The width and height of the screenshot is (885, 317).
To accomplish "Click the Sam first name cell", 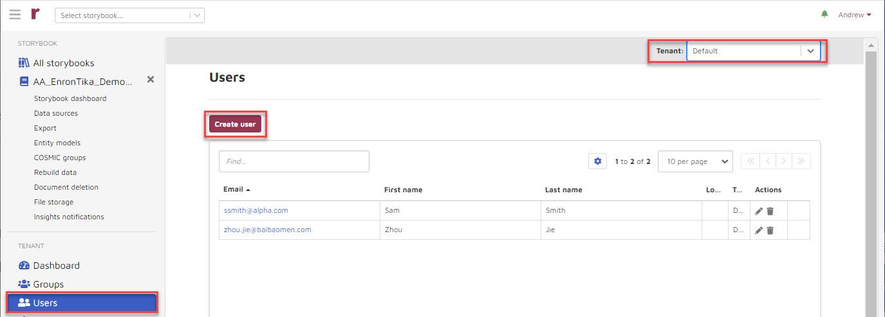I will click(x=460, y=210).
